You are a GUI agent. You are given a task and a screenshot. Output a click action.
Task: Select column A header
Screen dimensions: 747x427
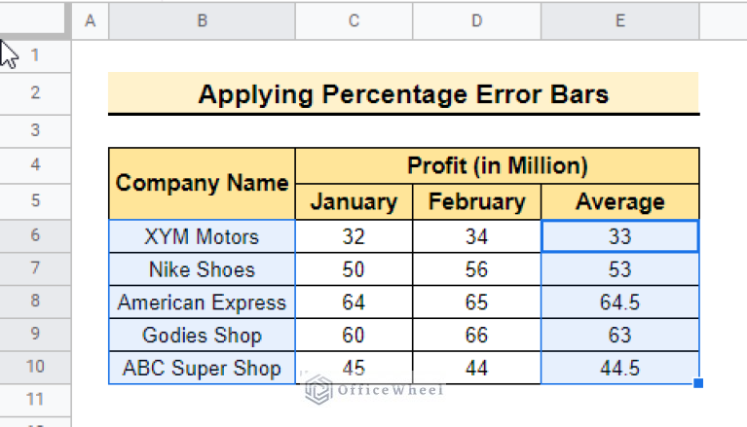90,21
